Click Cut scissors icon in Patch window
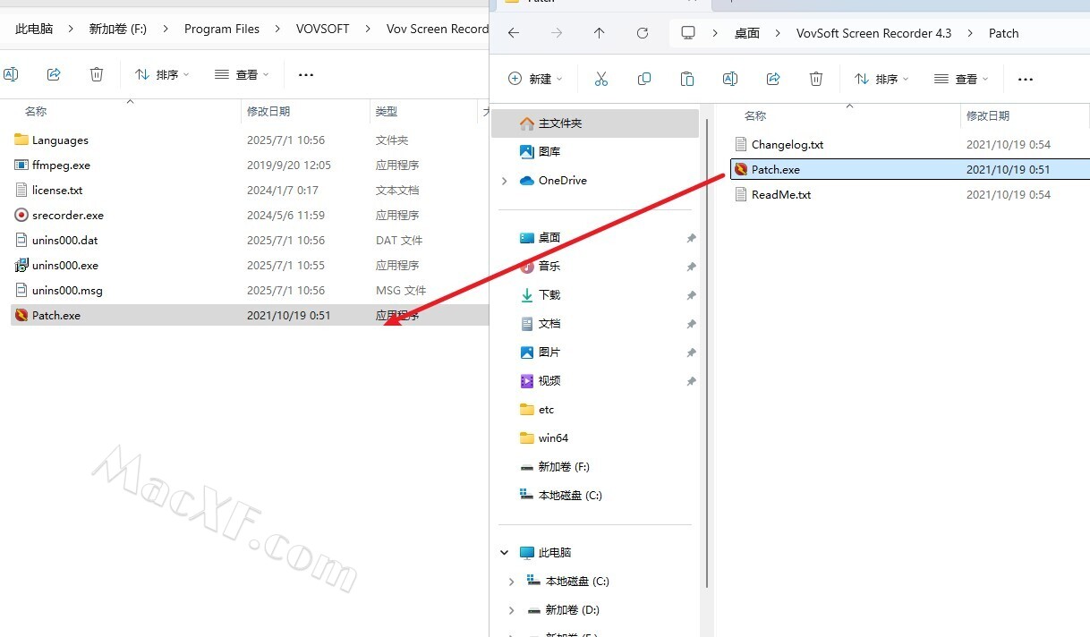Screen dimensions: 1090x637 [x=601, y=79]
